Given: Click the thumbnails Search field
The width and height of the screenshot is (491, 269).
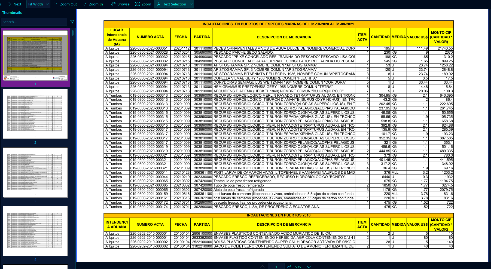Looking at the screenshot, I should (33, 22).
